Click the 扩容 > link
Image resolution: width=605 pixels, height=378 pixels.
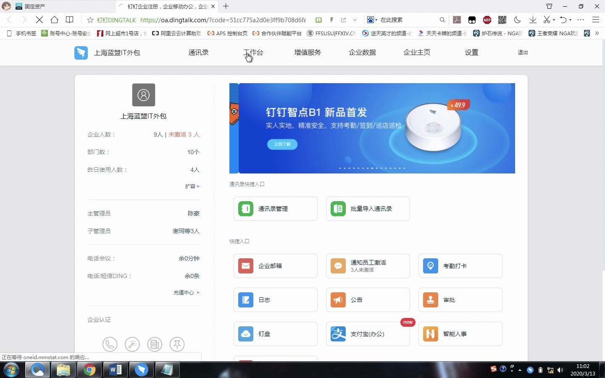192,186
